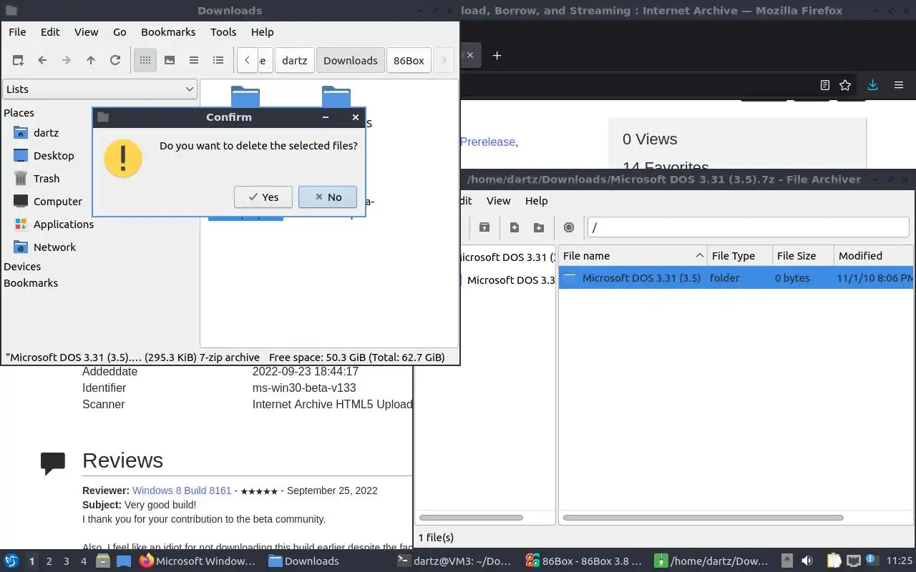Image resolution: width=916 pixels, height=572 pixels.
Task: Open new tab icon in file manager toolbar
Action: click(x=18, y=61)
